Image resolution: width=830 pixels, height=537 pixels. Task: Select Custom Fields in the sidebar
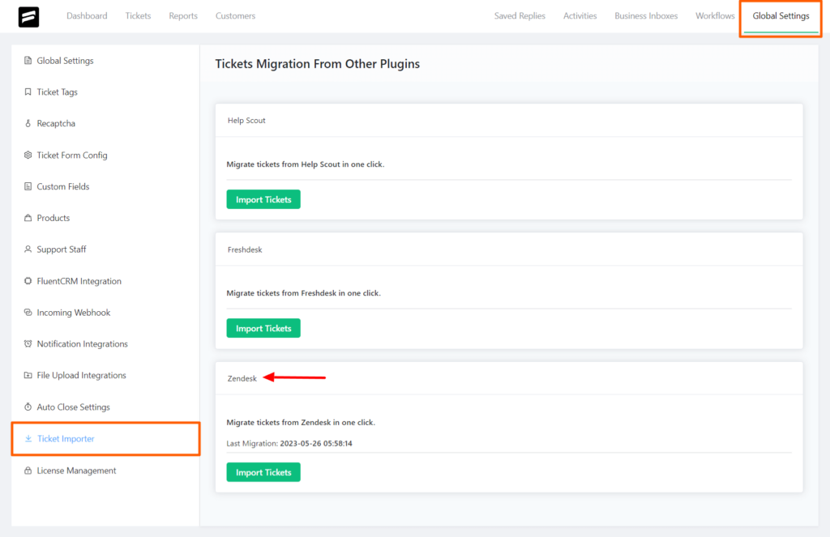(27, 186)
